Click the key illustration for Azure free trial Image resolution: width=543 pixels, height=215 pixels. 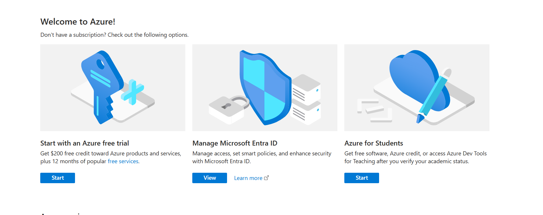tap(113, 88)
